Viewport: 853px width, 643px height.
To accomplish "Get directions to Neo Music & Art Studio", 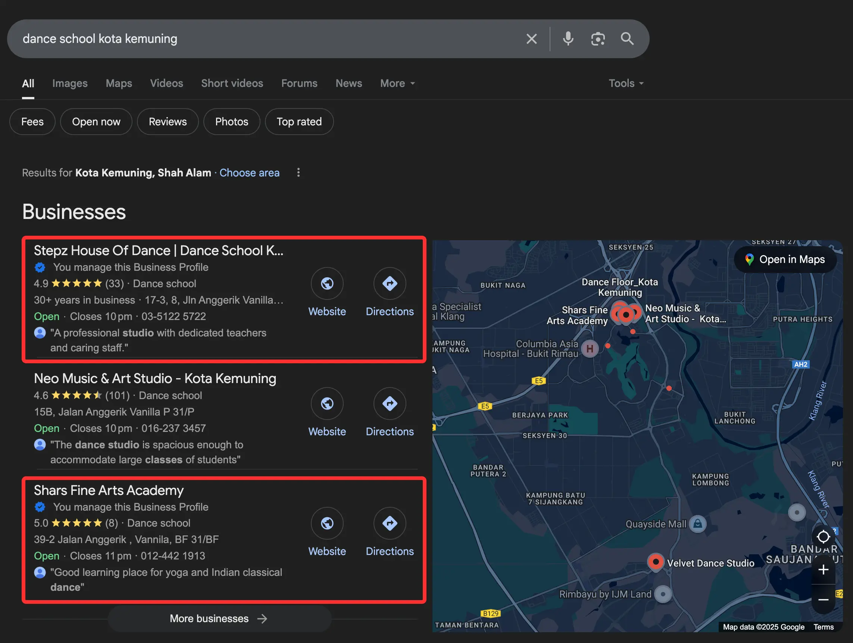I will [390, 403].
